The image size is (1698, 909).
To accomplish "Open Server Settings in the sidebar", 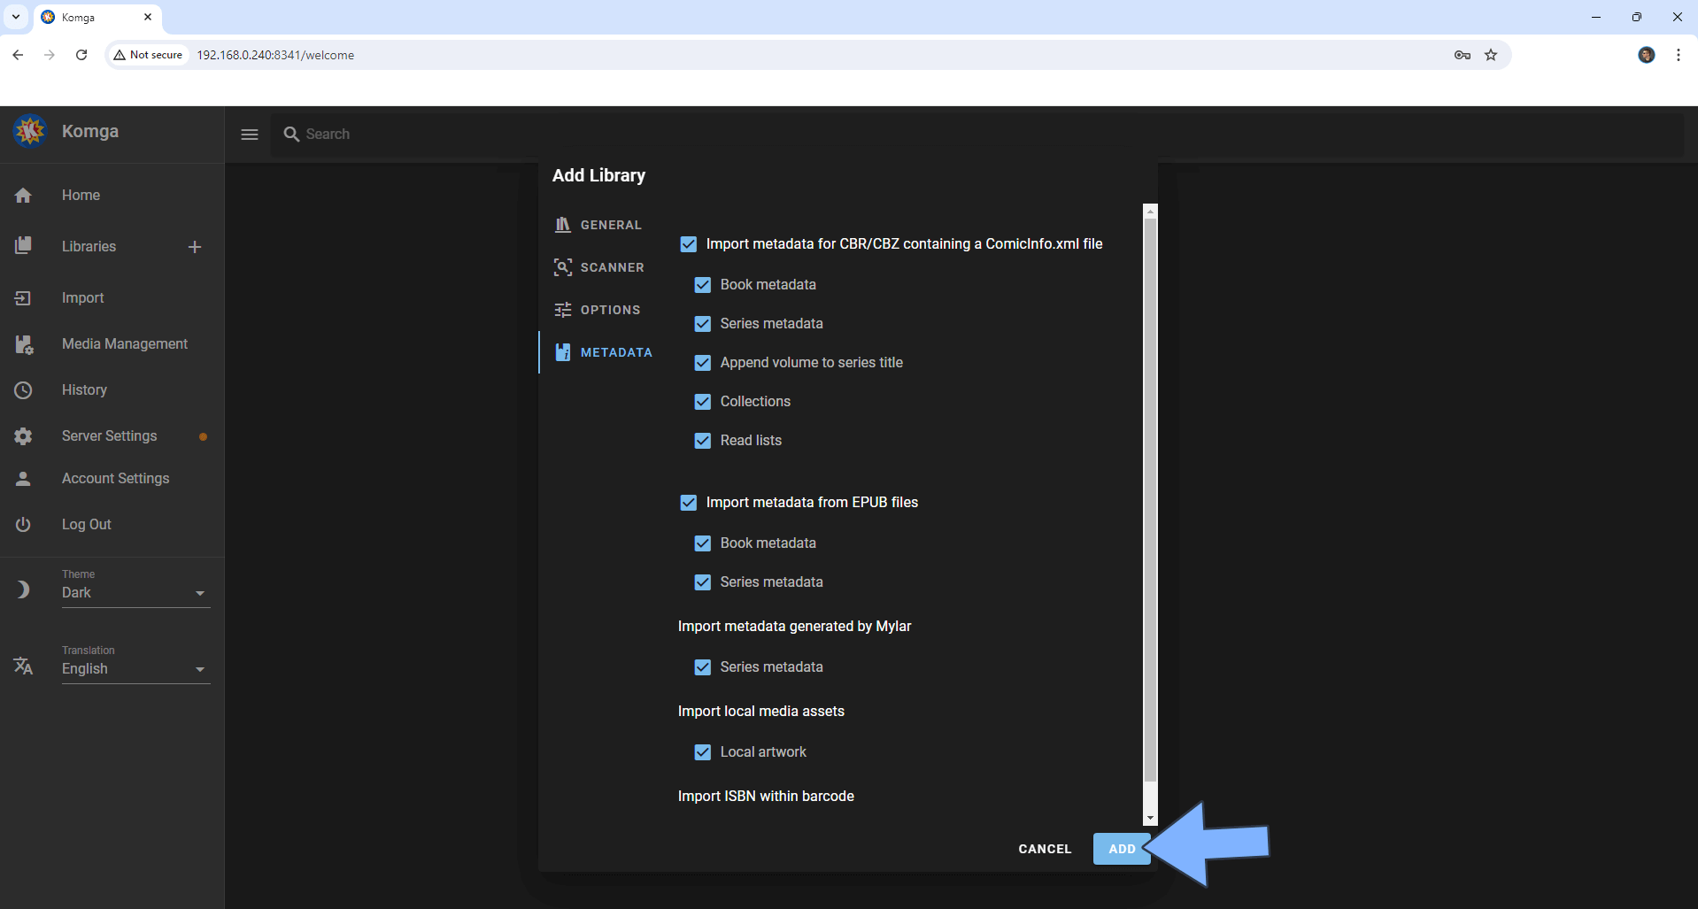I will pos(112,436).
